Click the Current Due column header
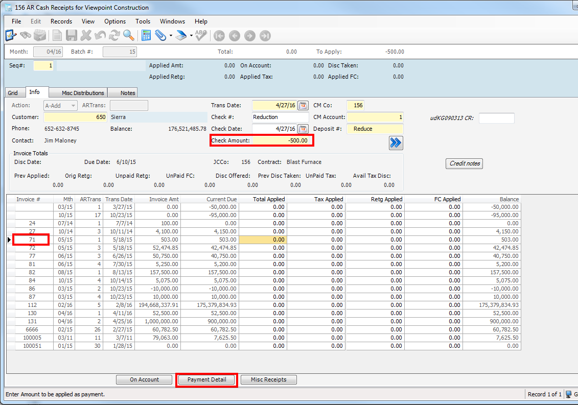 tap(210, 199)
